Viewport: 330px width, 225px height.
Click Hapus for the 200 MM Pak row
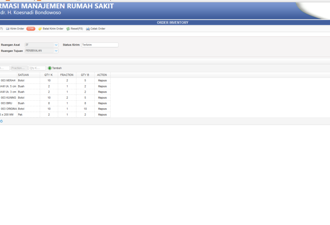pos(102,115)
